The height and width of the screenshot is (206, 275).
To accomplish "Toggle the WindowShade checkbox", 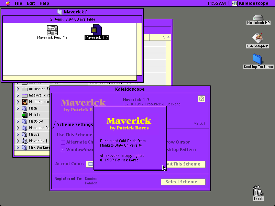I will click(63, 150).
